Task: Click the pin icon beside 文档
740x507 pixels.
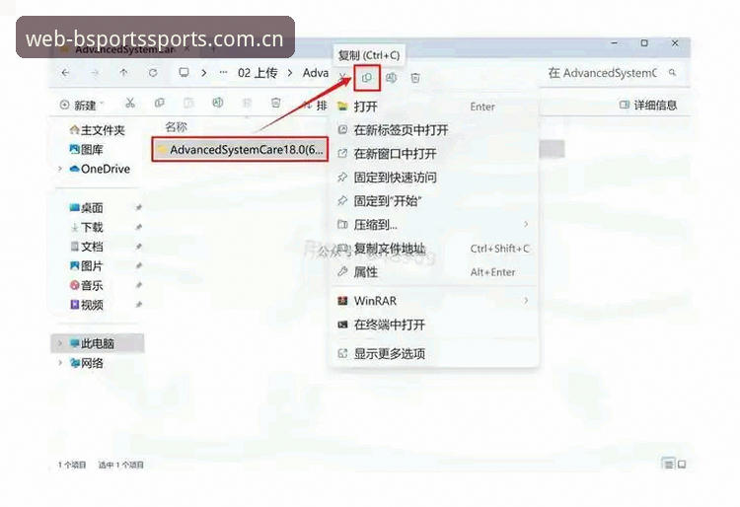Action: (x=139, y=247)
